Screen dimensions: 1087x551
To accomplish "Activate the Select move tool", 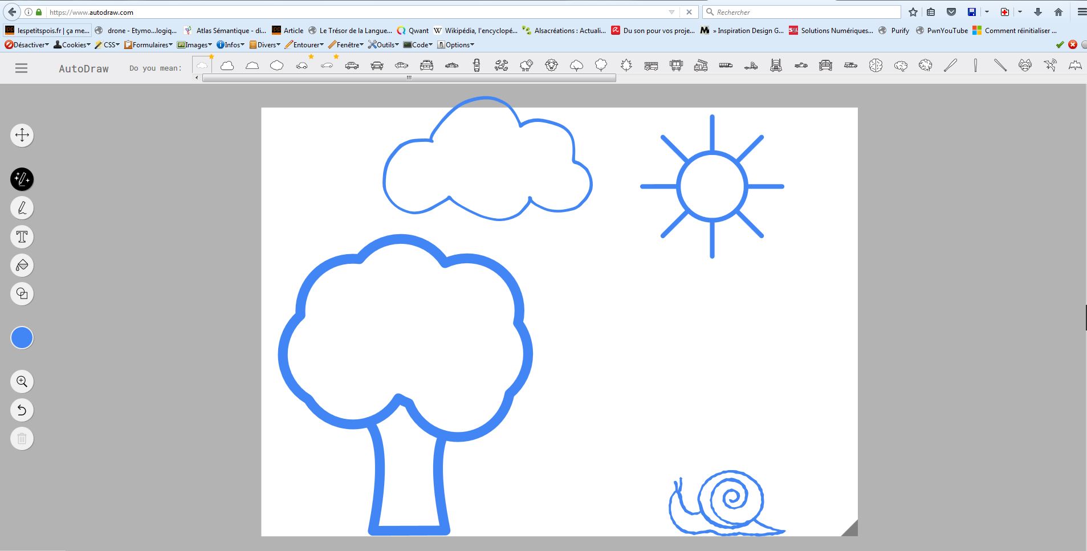I will point(22,136).
